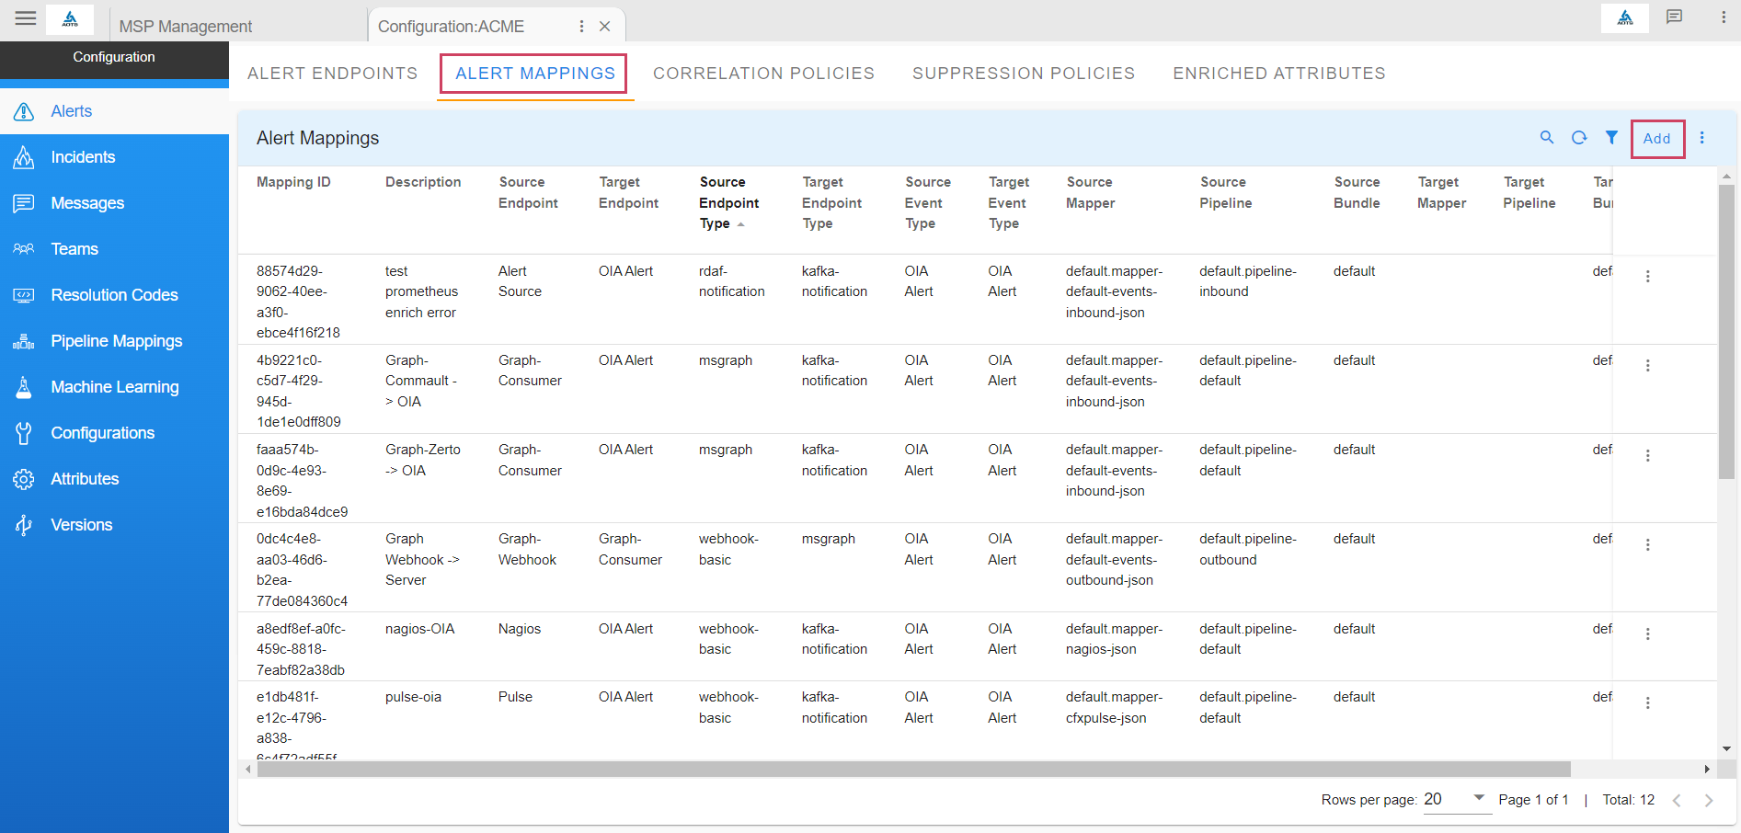Screen dimensions: 1741x833
Task: Open Configuration:ACME tab options menu
Action: (581, 27)
